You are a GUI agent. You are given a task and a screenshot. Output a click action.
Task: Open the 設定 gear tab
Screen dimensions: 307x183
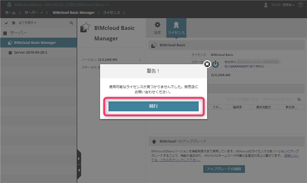(x=157, y=28)
